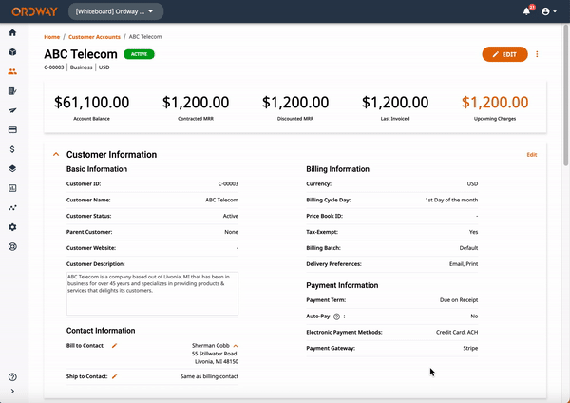This screenshot has height=403, width=570.
Task: Click the Help question mark icon in sidebar
Action: [12, 377]
